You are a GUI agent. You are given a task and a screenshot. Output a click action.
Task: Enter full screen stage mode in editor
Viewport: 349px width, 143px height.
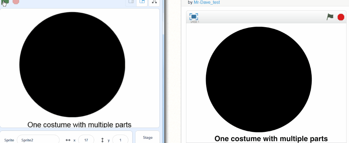pos(154,2)
